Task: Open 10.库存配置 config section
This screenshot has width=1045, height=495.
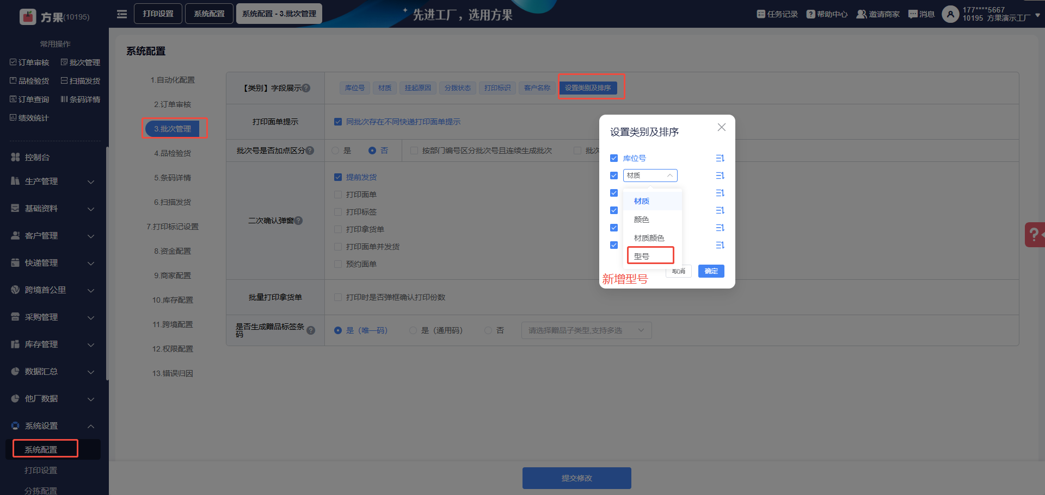Action: point(173,300)
